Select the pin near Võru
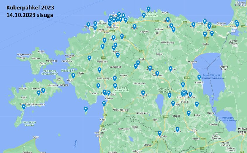247x153 pixels. click(x=177, y=130)
